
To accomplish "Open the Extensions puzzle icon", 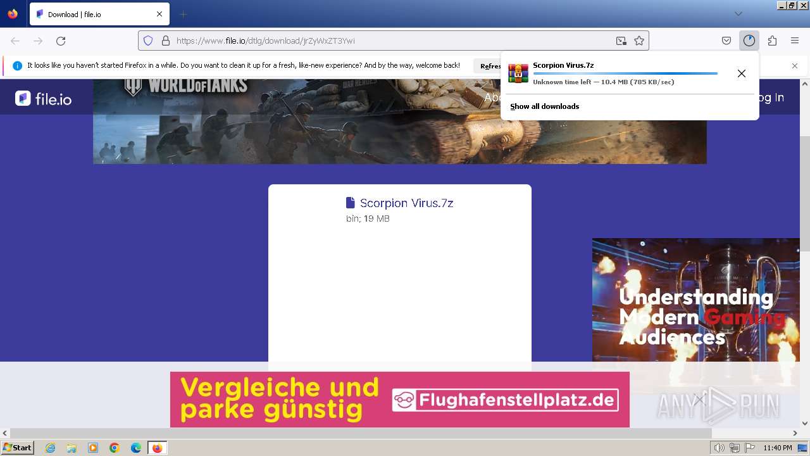I will (x=772, y=41).
